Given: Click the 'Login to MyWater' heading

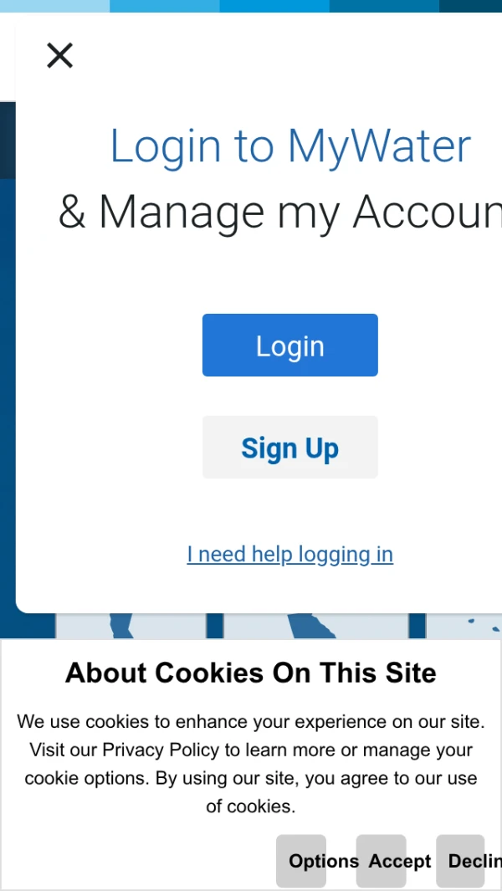Looking at the screenshot, I should (290, 146).
